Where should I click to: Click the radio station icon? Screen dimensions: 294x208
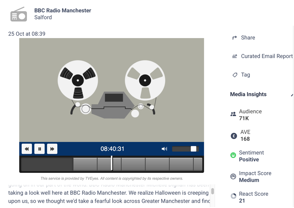pyautogui.click(x=19, y=14)
